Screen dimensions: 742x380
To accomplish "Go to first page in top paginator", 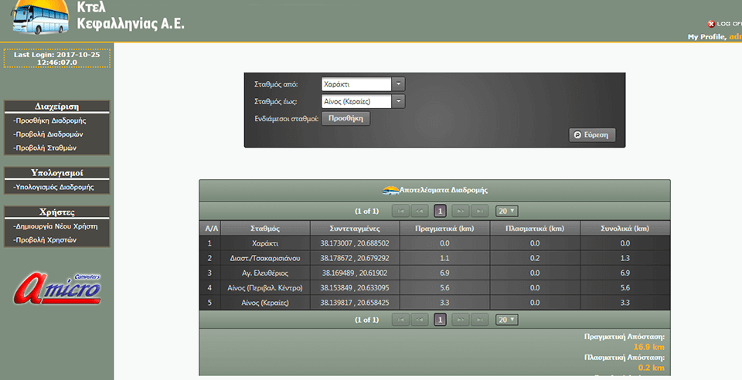I will 400,211.
